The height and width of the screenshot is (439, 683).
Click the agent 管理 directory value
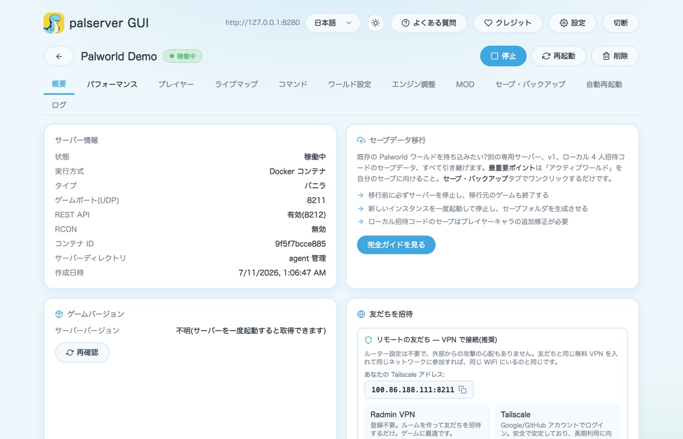tap(307, 258)
